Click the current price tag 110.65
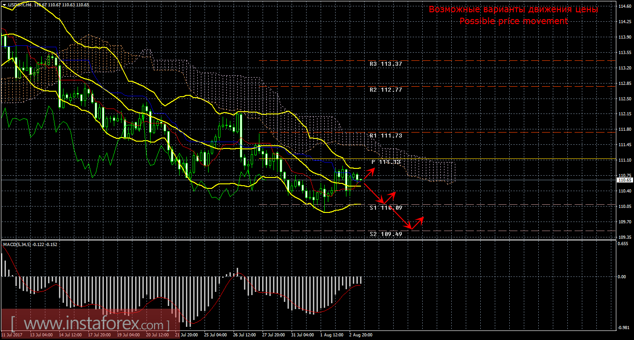The image size is (634, 340). pyautogui.click(x=624, y=180)
